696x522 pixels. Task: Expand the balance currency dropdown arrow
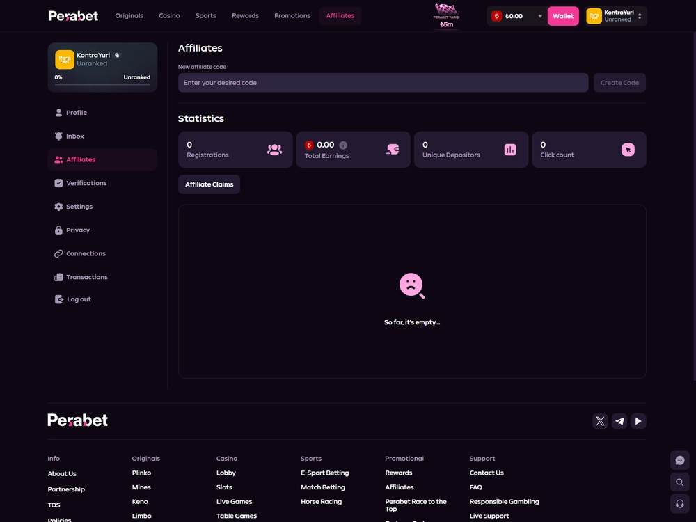click(x=540, y=16)
